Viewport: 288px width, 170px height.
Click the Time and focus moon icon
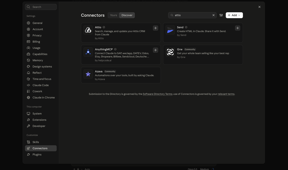28,79
